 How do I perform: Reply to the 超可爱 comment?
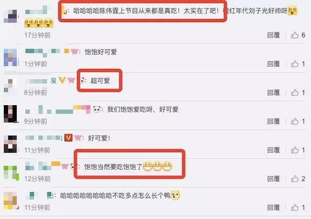click(274, 92)
